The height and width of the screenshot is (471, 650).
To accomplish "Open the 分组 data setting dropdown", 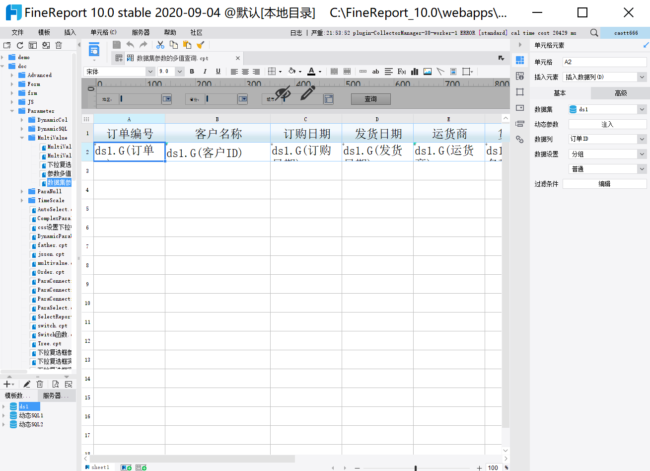I will (x=642, y=154).
